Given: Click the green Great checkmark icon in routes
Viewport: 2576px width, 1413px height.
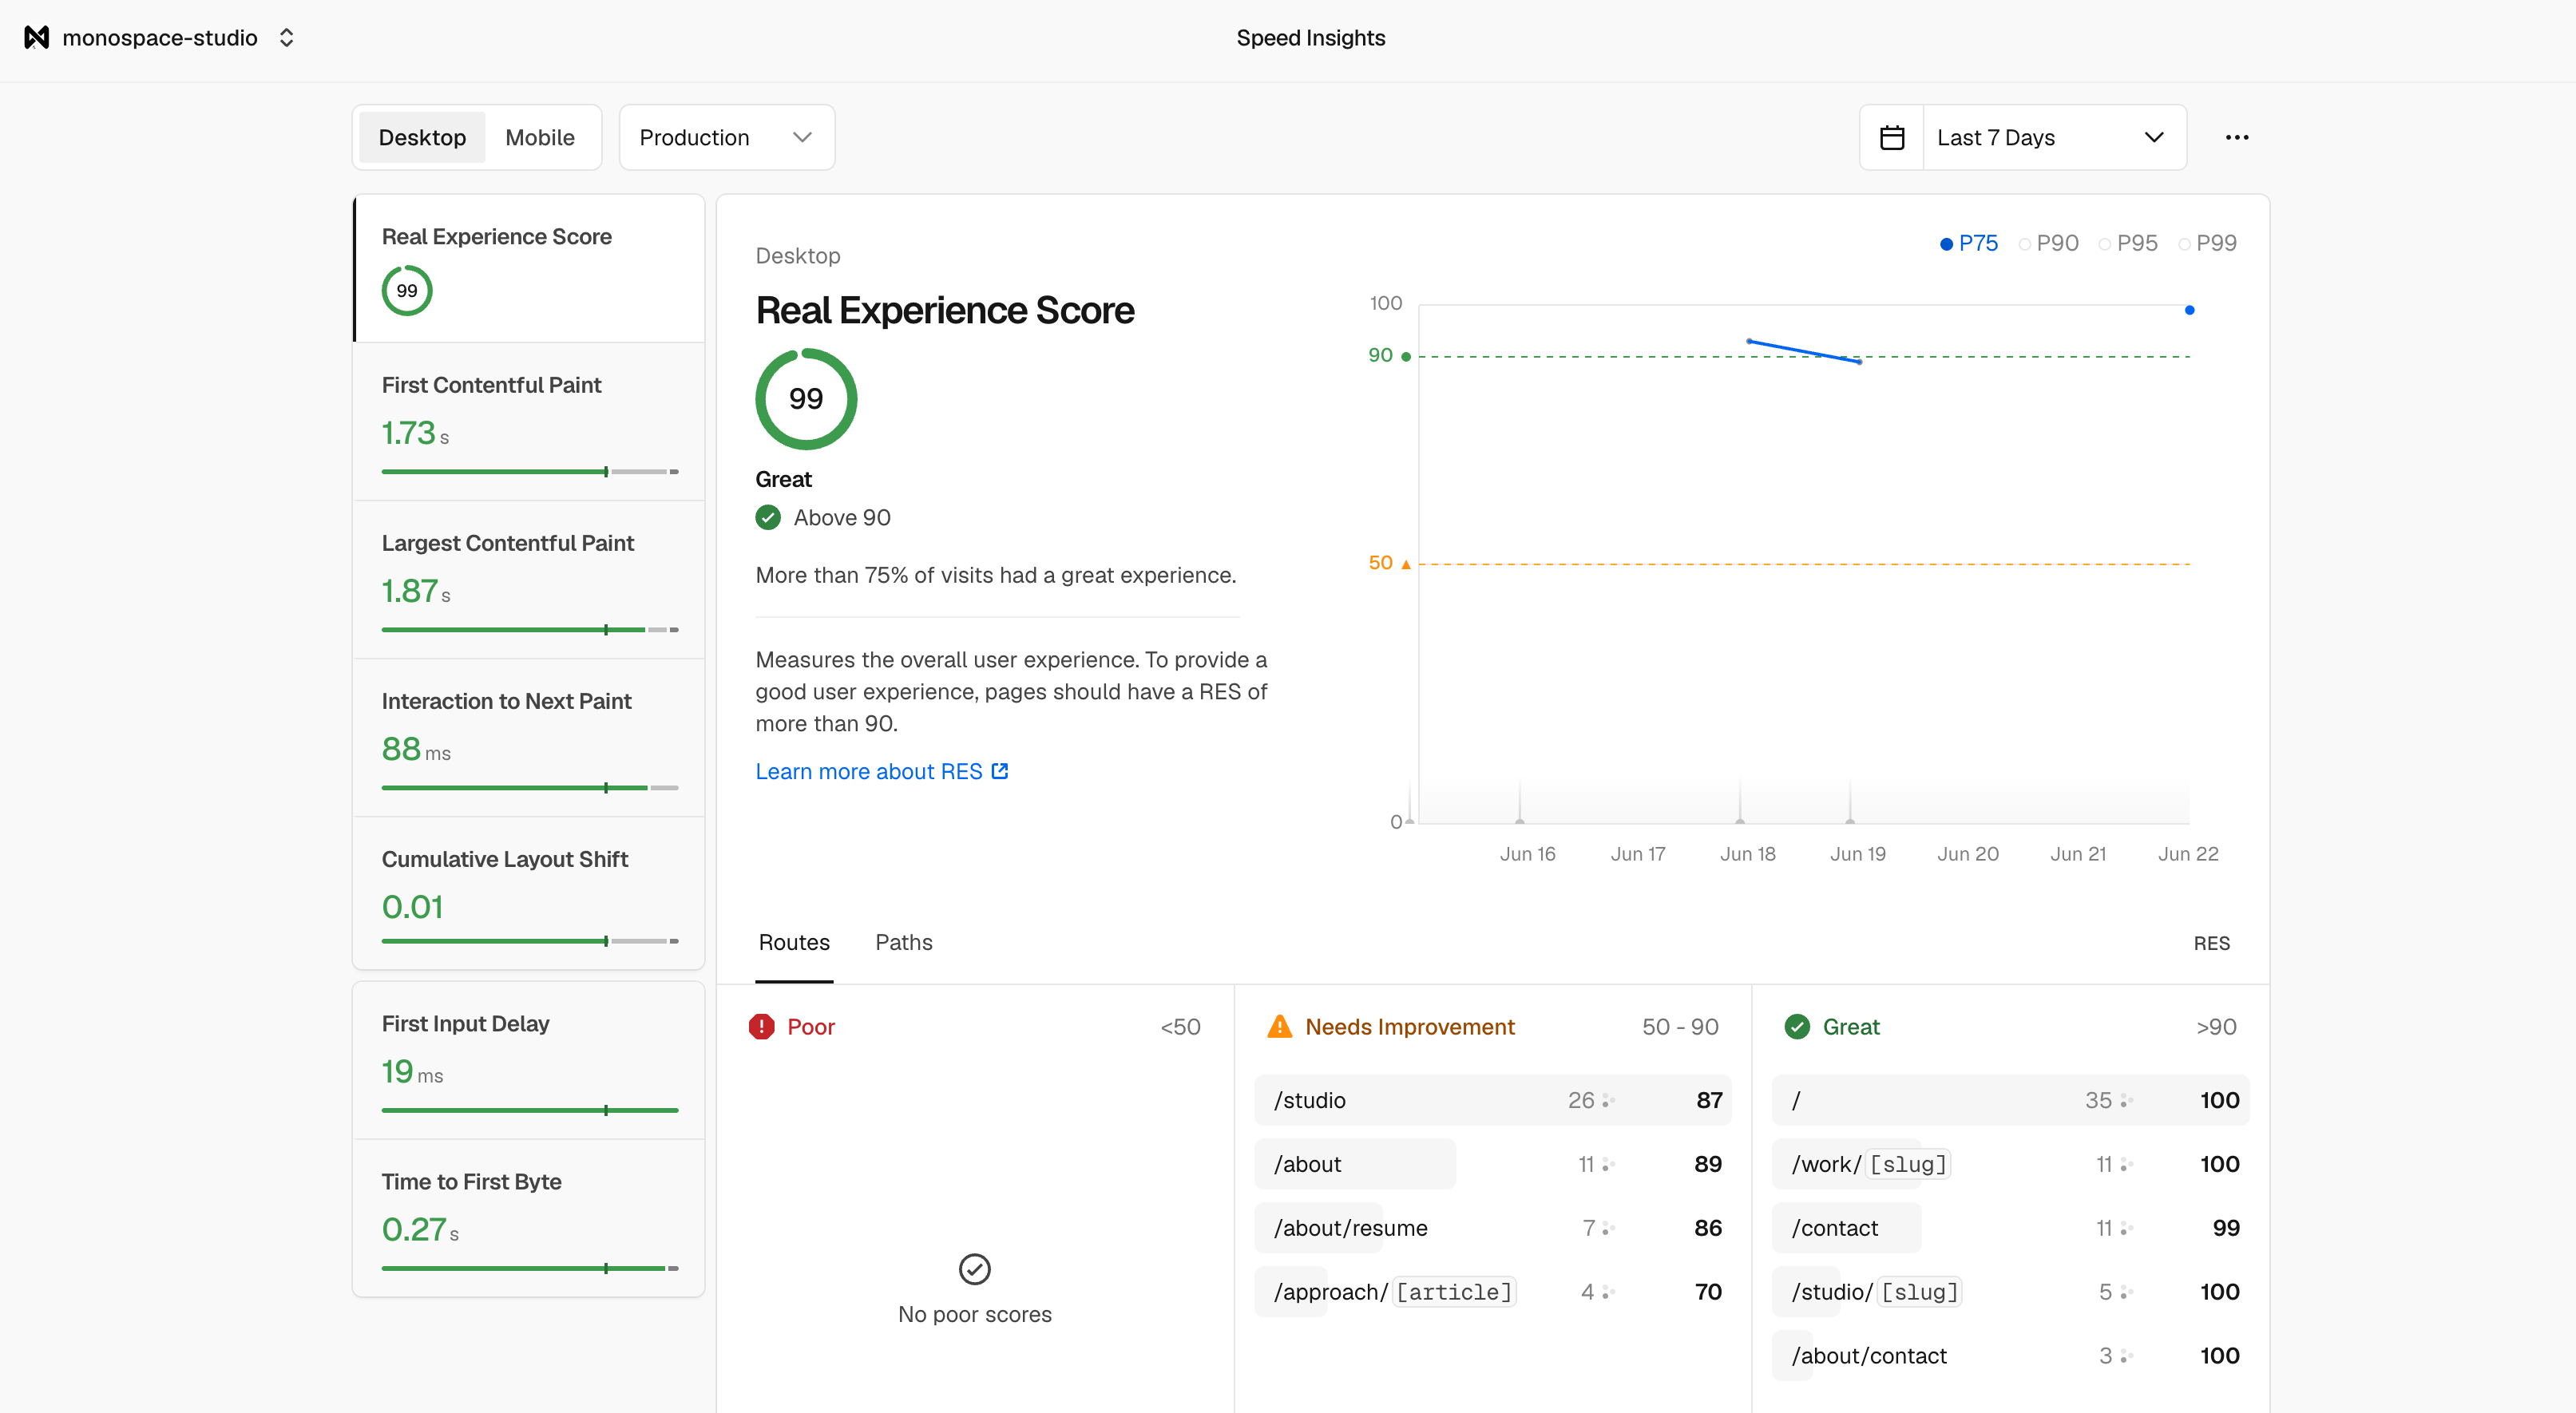Looking at the screenshot, I should pos(1797,1027).
